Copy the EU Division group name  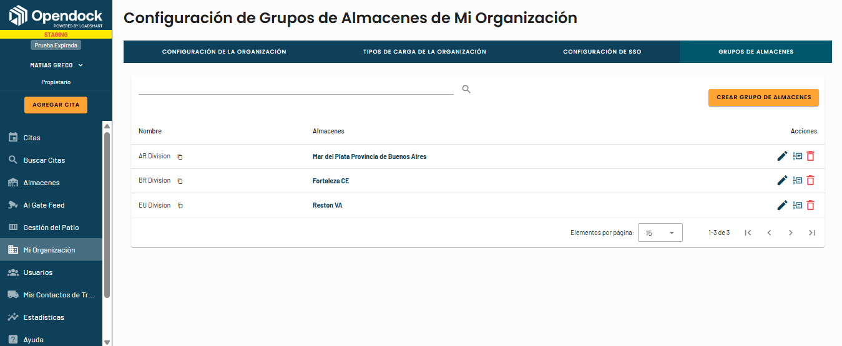click(x=180, y=206)
